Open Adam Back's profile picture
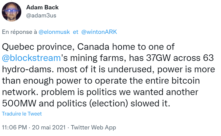Screen dimensions: 221x136 pos(12,12)
